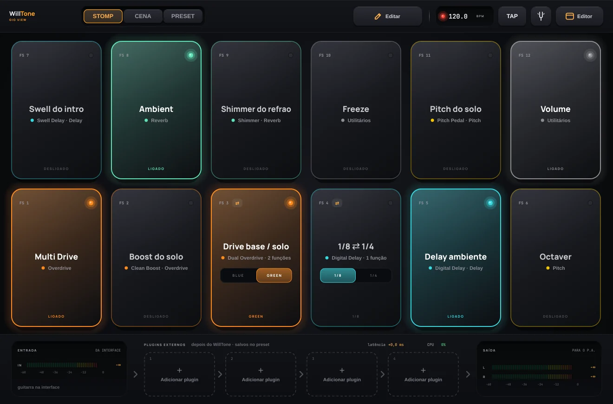Click the plus icon in plugin slot 2

pyautogui.click(x=261, y=370)
